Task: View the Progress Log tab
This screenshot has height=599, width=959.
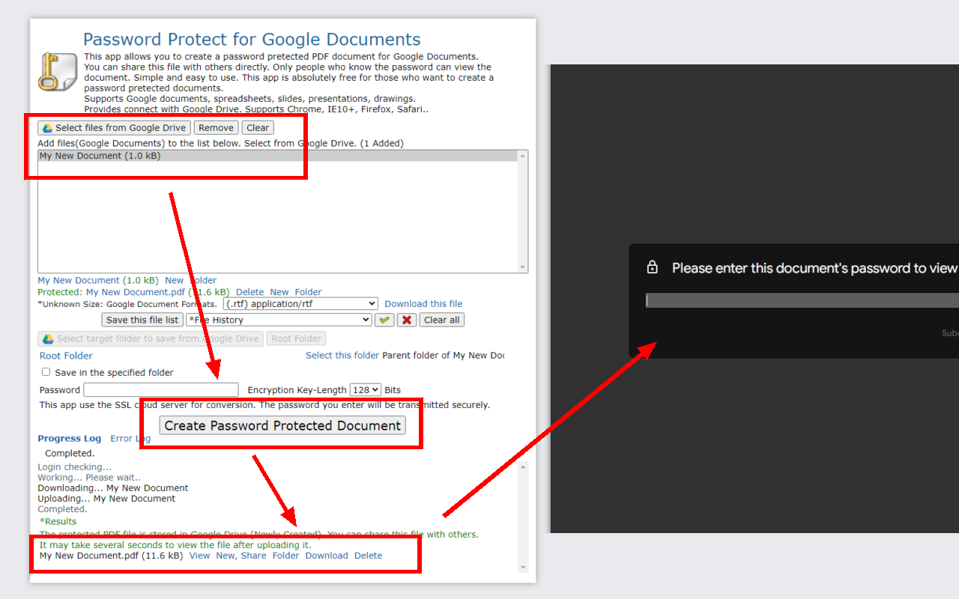Action: point(69,438)
